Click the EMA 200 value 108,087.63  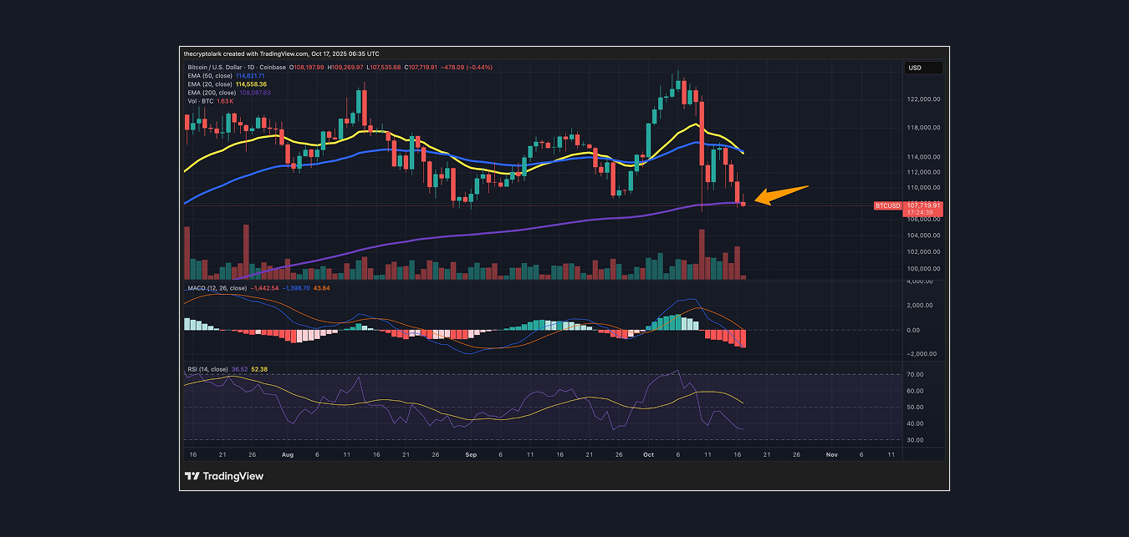(x=255, y=93)
